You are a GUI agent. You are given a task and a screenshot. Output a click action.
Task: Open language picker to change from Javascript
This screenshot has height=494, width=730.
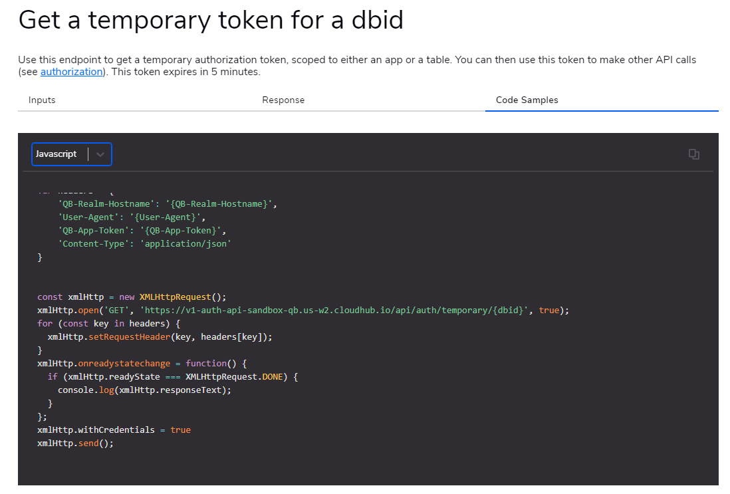(72, 154)
